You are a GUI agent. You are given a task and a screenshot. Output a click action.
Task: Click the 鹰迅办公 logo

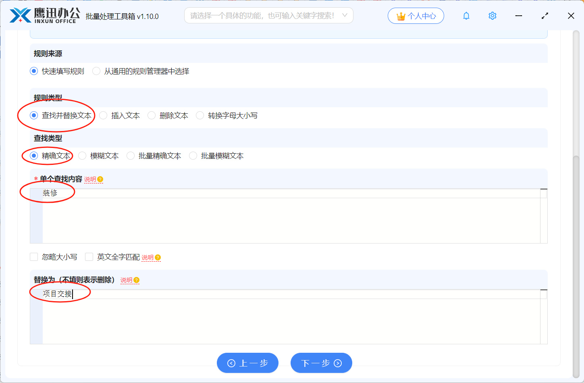(44, 15)
